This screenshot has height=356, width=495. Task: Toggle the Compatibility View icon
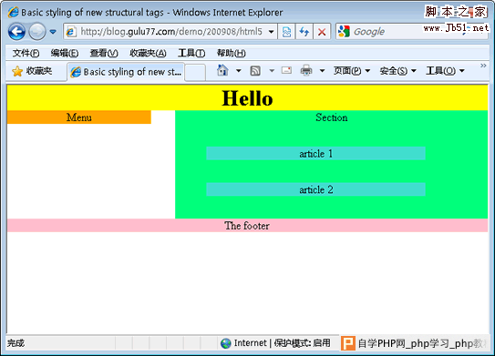286,32
